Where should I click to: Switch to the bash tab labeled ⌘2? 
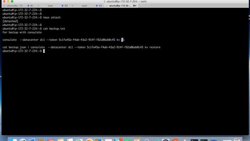pyautogui.click(x=54, y=5)
